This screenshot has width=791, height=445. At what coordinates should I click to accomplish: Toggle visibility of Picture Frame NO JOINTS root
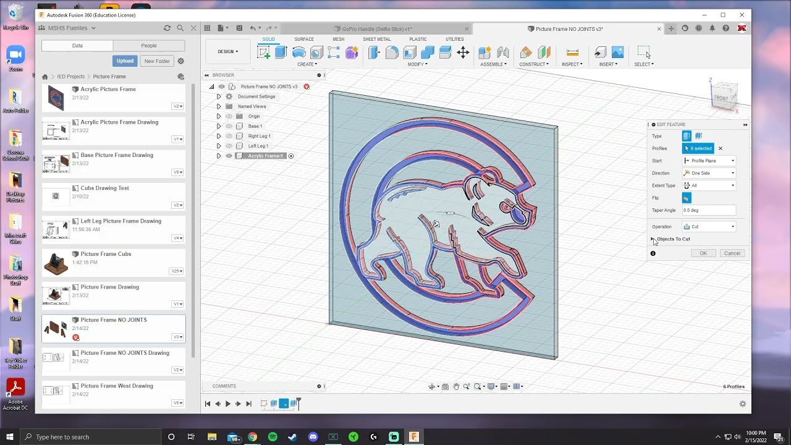click(x=221, y=87)
